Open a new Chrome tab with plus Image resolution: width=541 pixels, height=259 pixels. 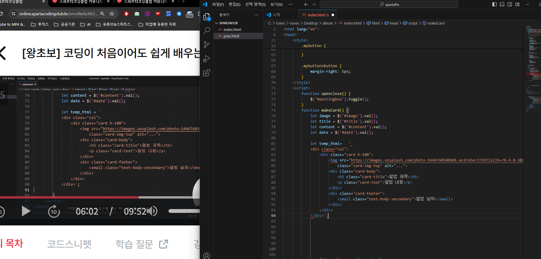[183, 1]
